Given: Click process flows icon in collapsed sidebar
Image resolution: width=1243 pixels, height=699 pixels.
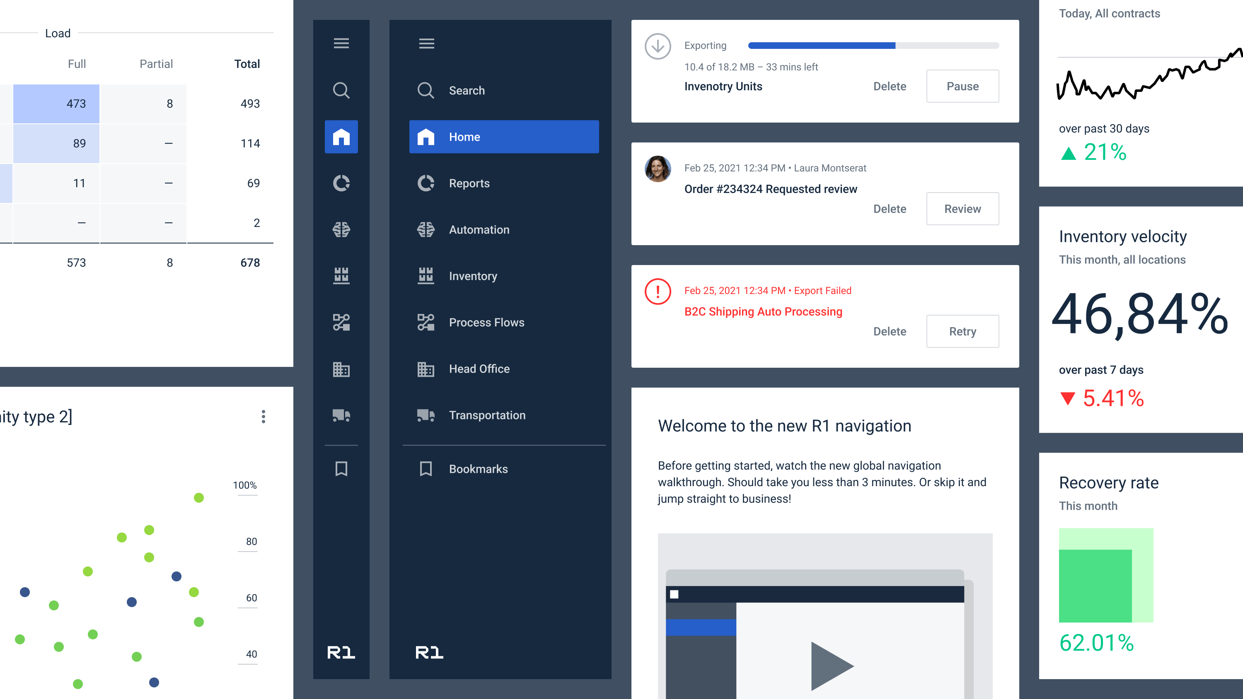Looking at the screenshot, I should pos(341,322).
